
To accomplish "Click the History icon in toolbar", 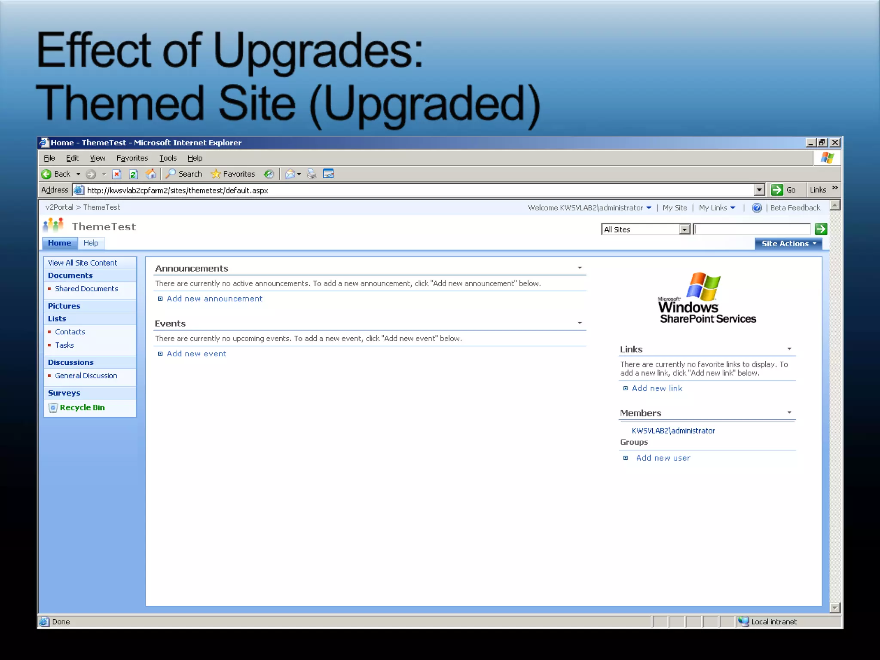I will click(x=269, y=174).
